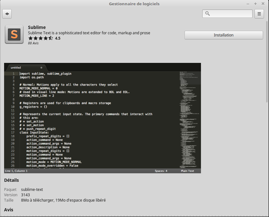This screenshot has width=269, height=217.
Task: Click the vertical scrollbar
Action: tap(267, 62)
